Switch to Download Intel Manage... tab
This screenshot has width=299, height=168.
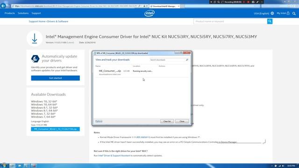(164, 6)
